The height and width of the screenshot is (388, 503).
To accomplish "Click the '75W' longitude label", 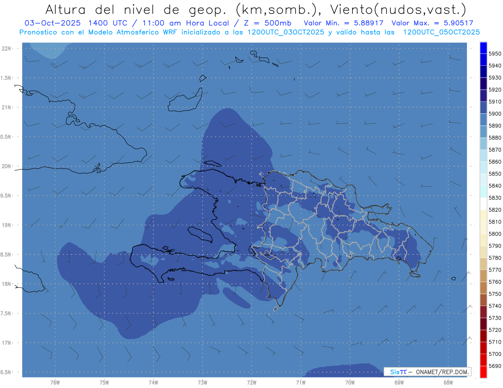I will point(104,382).
